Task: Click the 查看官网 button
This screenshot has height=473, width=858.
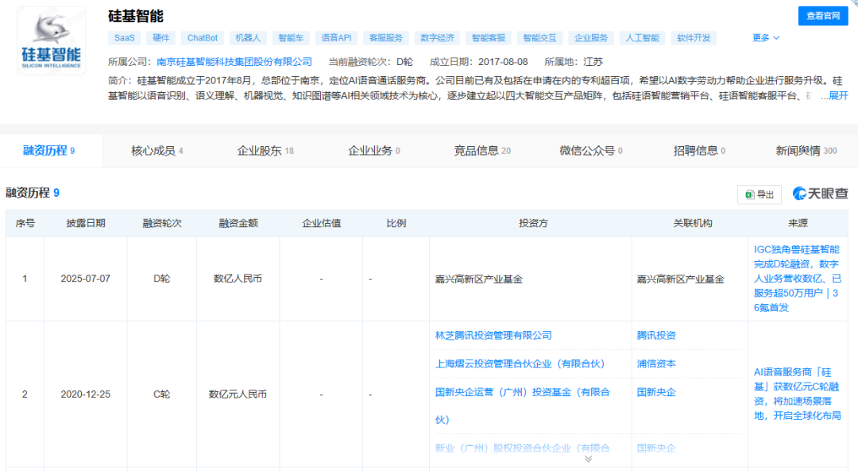Action: pos(822,16)
